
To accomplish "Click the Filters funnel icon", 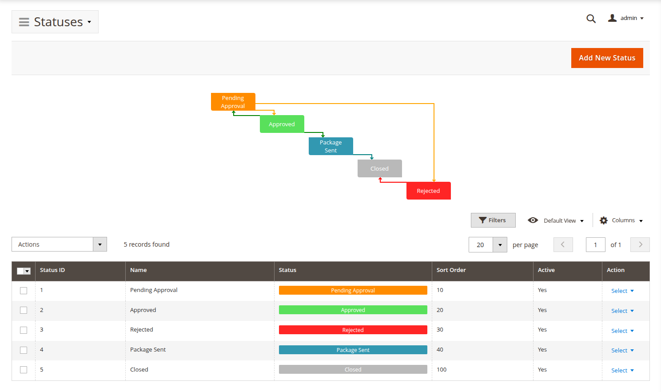I will pos(483,220).
